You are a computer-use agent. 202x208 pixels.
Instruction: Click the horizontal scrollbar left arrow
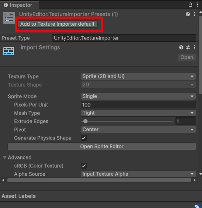click(x=3, y=180)
